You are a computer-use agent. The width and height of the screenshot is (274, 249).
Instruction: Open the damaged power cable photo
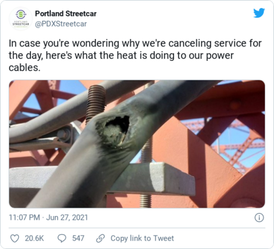pyautogui.click(x=137, y=144)
